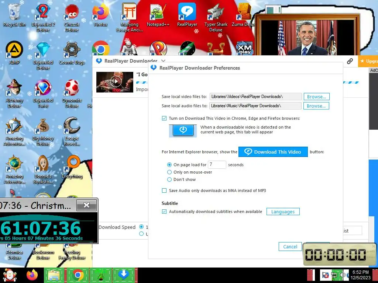
Task: Open Zuma Deluxe desktop shortcut
Action: [x=243, y=14]
